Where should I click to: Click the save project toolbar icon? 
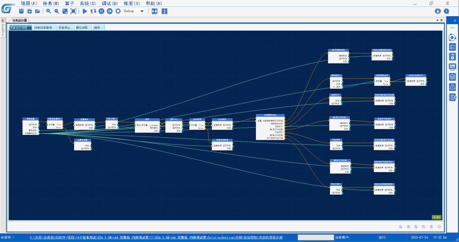pos(21,11)
